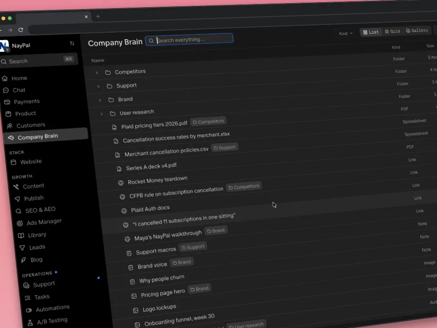Open the Product box icon
The width and height of the screenshot is (437, 328).
click(8, 114)
